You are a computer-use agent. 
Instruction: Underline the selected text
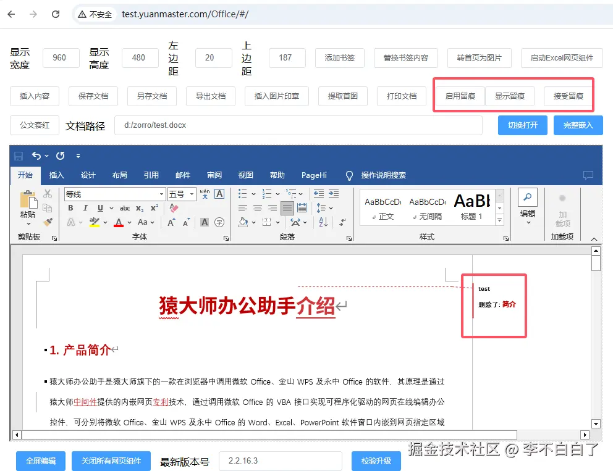pyautogui.click(x=99, y=208)
